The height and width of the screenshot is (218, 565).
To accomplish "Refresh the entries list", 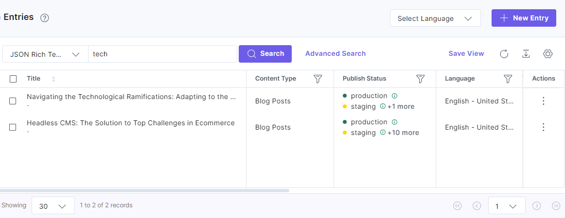I will click(x=504, y=54).
